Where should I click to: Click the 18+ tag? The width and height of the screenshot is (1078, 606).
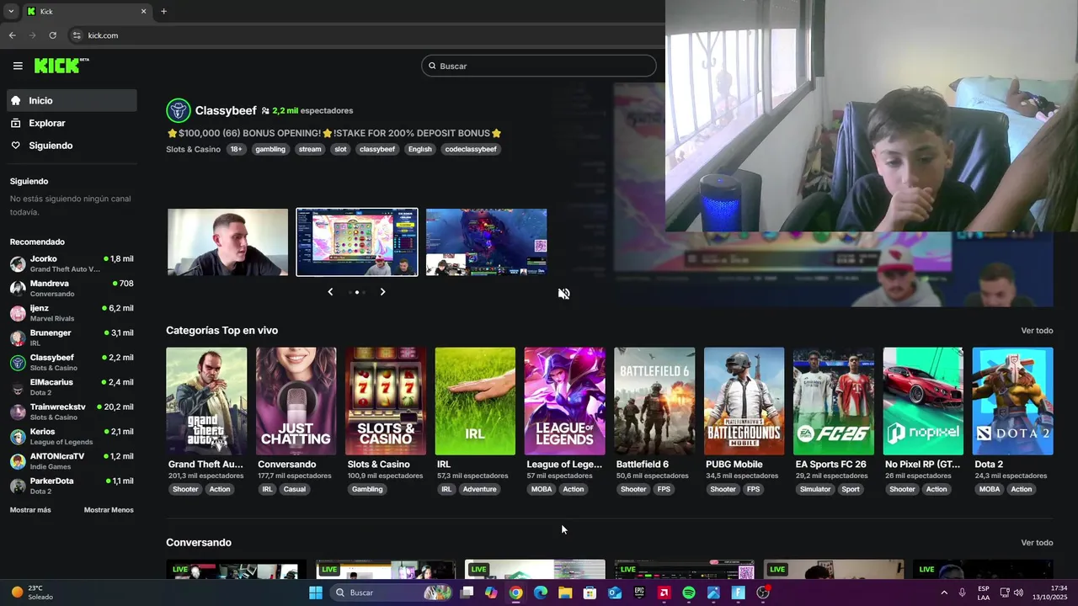(x=236, y=149)
